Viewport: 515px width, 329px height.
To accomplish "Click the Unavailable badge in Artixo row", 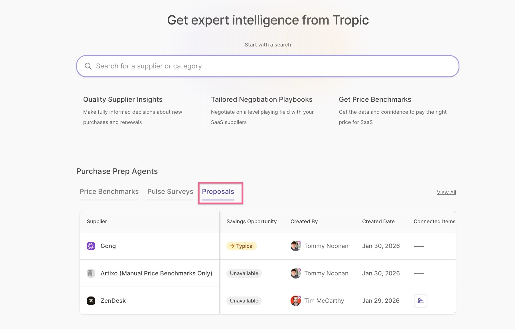I will coord(244,273).
